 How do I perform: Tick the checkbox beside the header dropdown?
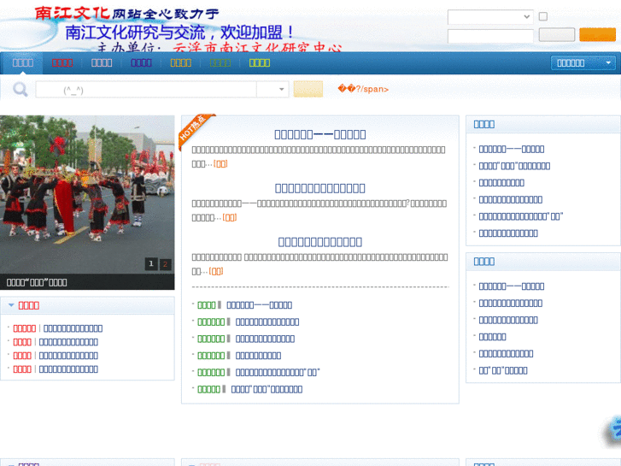pos(542,16)
